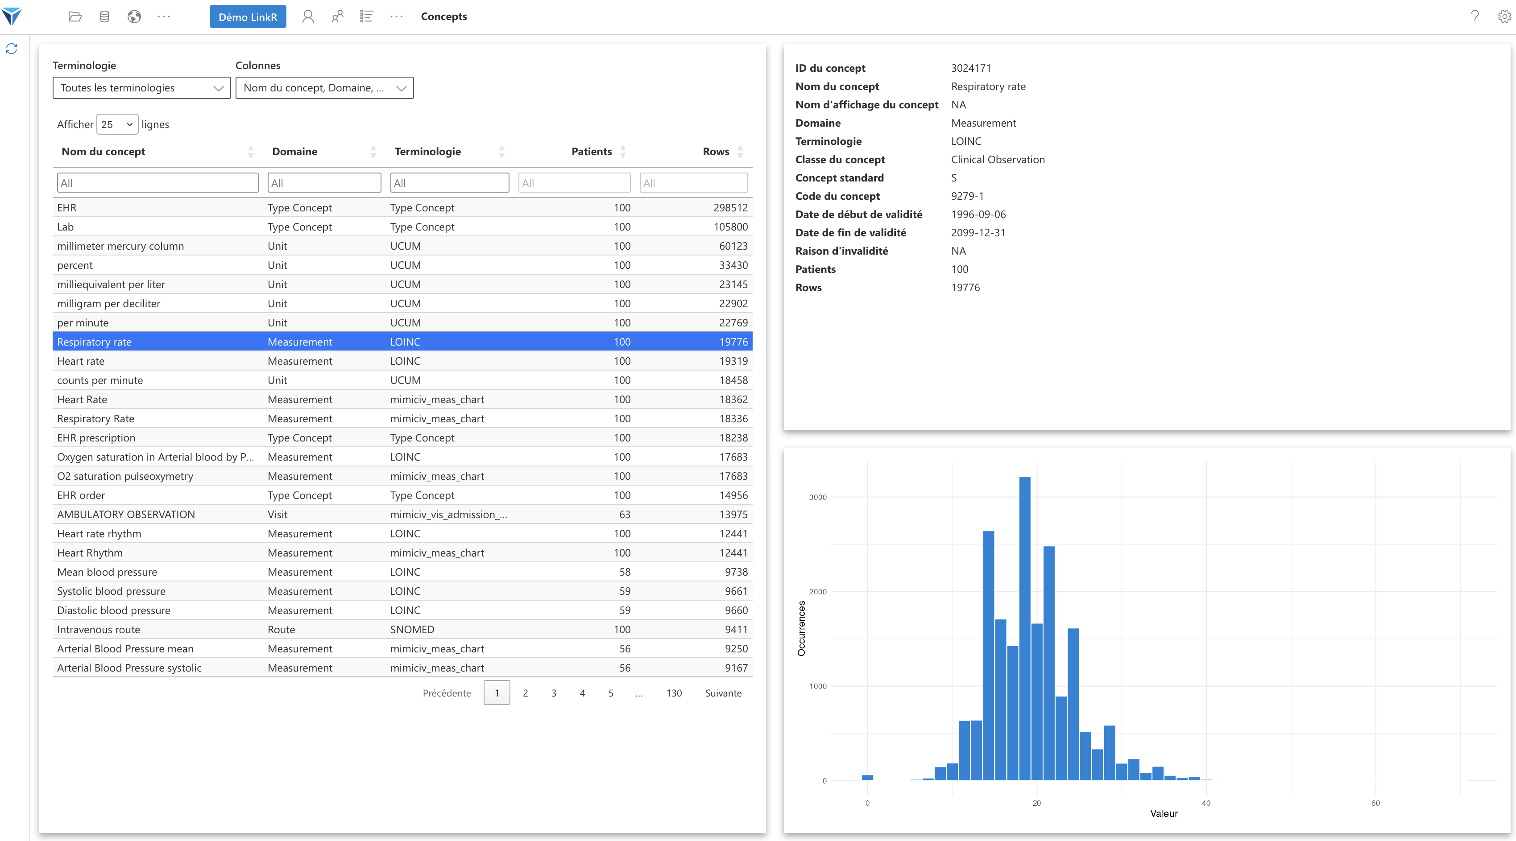Viewport: 1516px width, 841px height.
Task: Click the Démo LinkR project button
Action: [248, 16]
